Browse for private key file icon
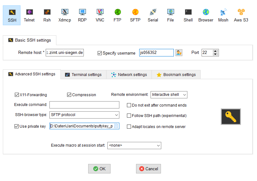 (116, 126)
